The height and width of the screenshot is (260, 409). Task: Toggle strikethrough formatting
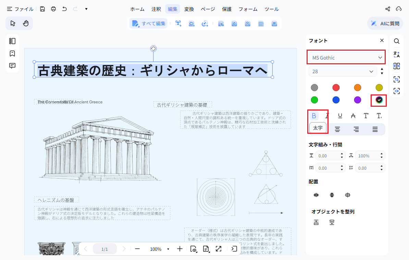pyautogui.click(x=353, y=116)
